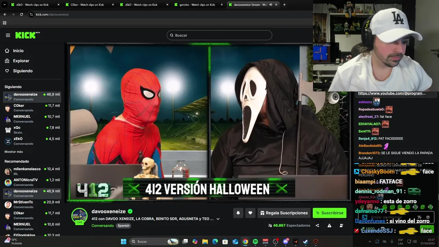Click the Kick logo
Image resolution: width=439 pixels, height=247 pixels.
tap(27, 35)
